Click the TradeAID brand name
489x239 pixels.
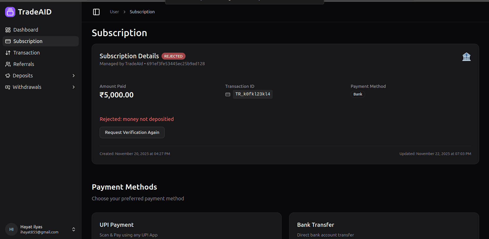click(x=35, y=12)
